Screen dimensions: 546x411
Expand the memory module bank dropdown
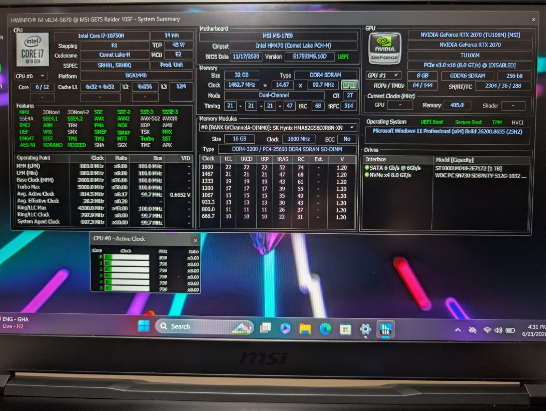click(352, 128)
